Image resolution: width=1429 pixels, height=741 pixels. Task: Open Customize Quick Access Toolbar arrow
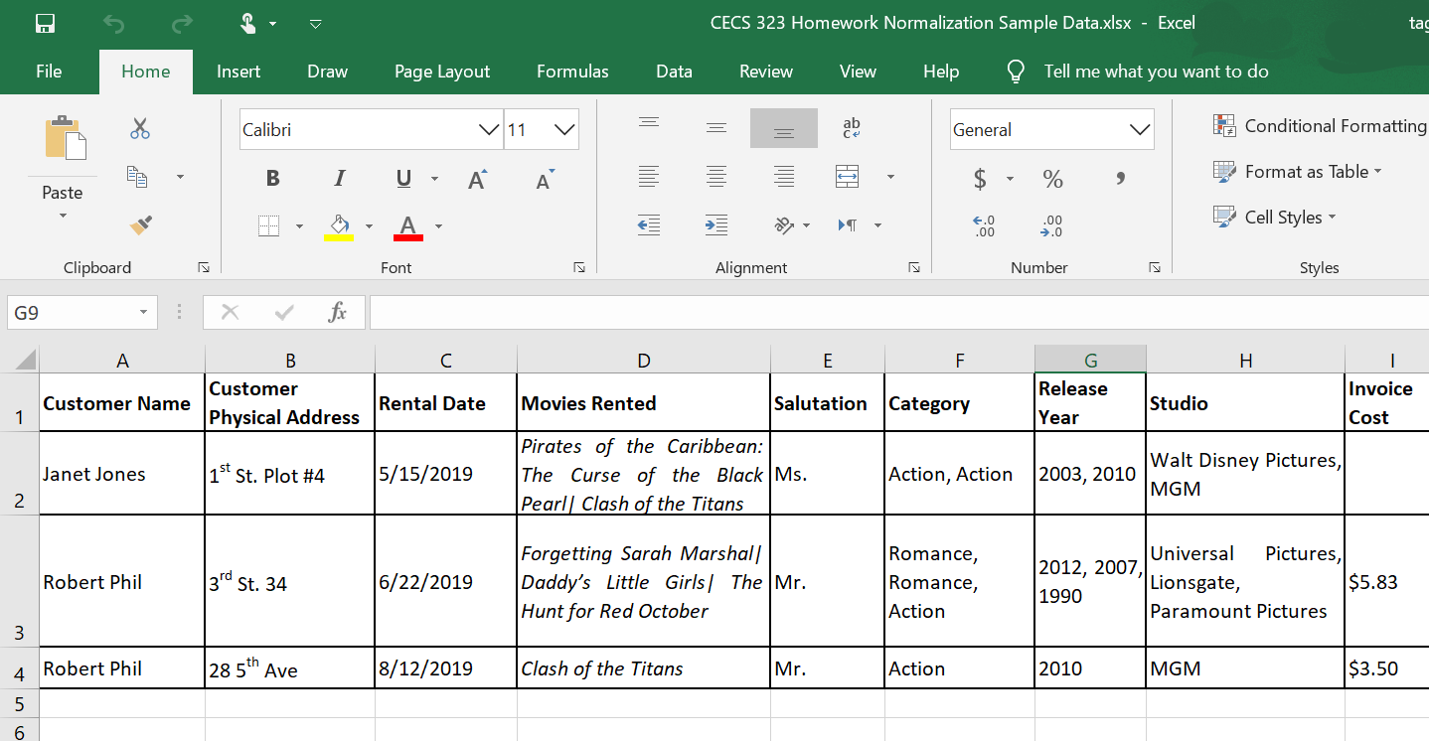click(315, 23)
